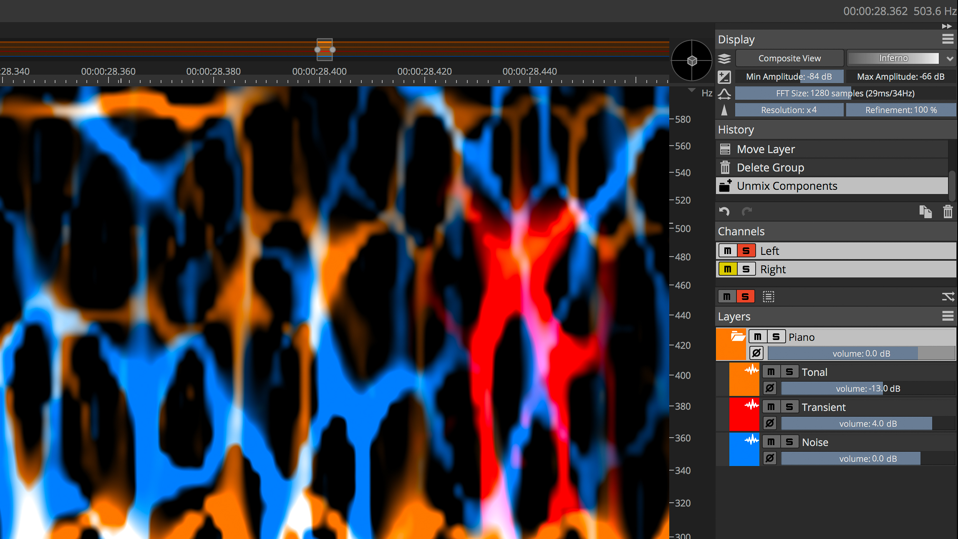Collapse the Piano group folder
Screen dimensions: 958x539
(738, 336)
